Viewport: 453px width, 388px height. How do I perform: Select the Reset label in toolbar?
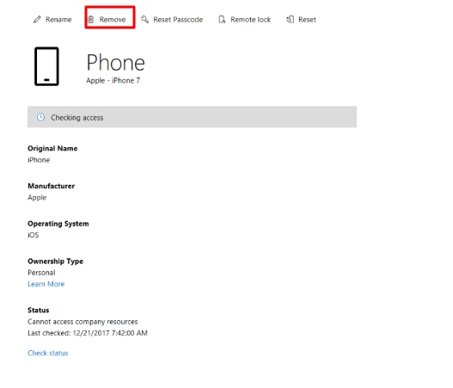307,20
